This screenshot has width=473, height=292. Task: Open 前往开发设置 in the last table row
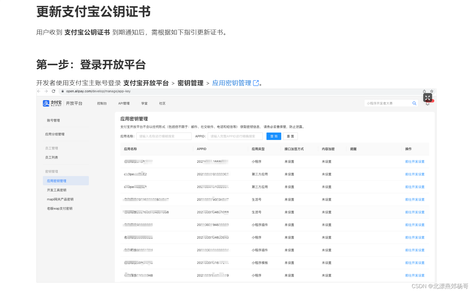point(415,276)
